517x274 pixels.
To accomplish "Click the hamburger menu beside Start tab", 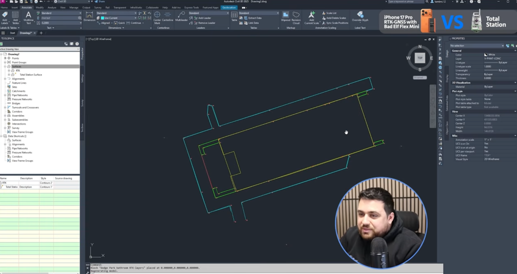I will pos(3,33).
